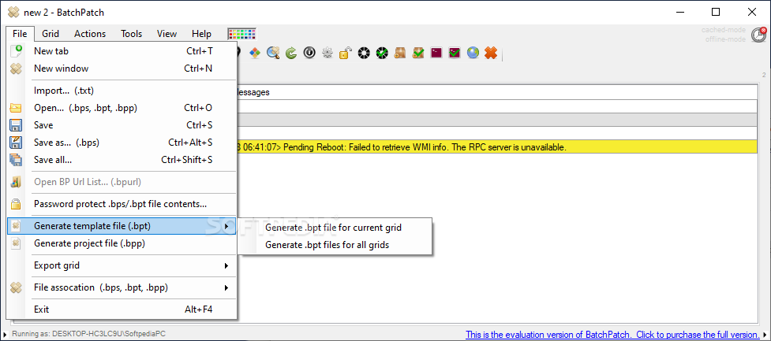The height and width of the screenshot is (341, 771).
Task: Click the plain maroon console toolbar icon
Action: tap(436, 53)
